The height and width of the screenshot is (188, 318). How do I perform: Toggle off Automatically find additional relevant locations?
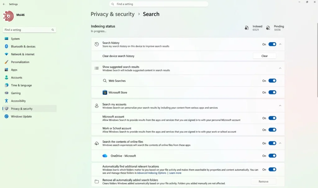(272, 169)
